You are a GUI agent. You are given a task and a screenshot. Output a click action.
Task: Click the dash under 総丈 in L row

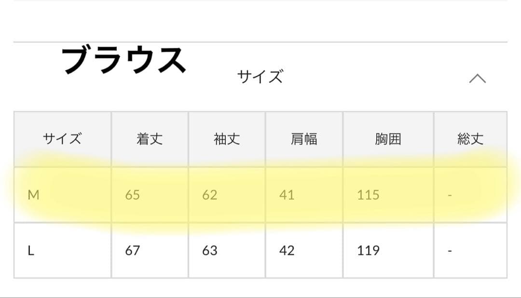(450, 251)
